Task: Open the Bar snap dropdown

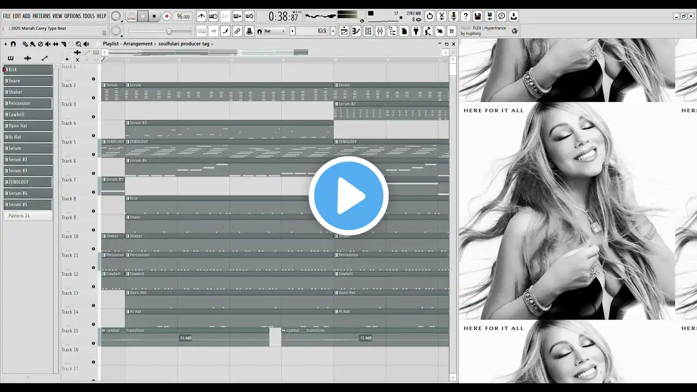Action: [273, 31]
